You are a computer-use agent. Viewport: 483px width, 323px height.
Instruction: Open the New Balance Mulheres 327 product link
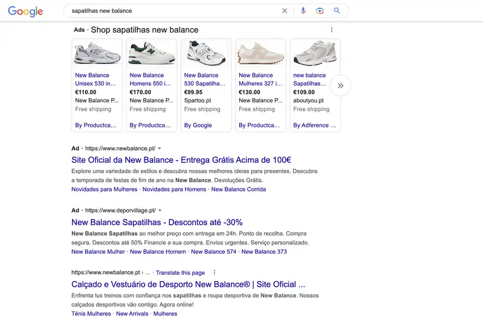pyautogui.click(x=260, y=79)
